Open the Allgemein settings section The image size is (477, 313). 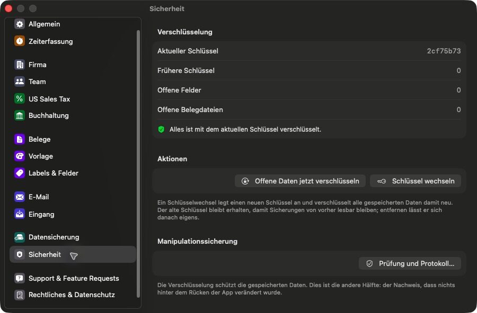pyautogui.click(x=73, y=24)
